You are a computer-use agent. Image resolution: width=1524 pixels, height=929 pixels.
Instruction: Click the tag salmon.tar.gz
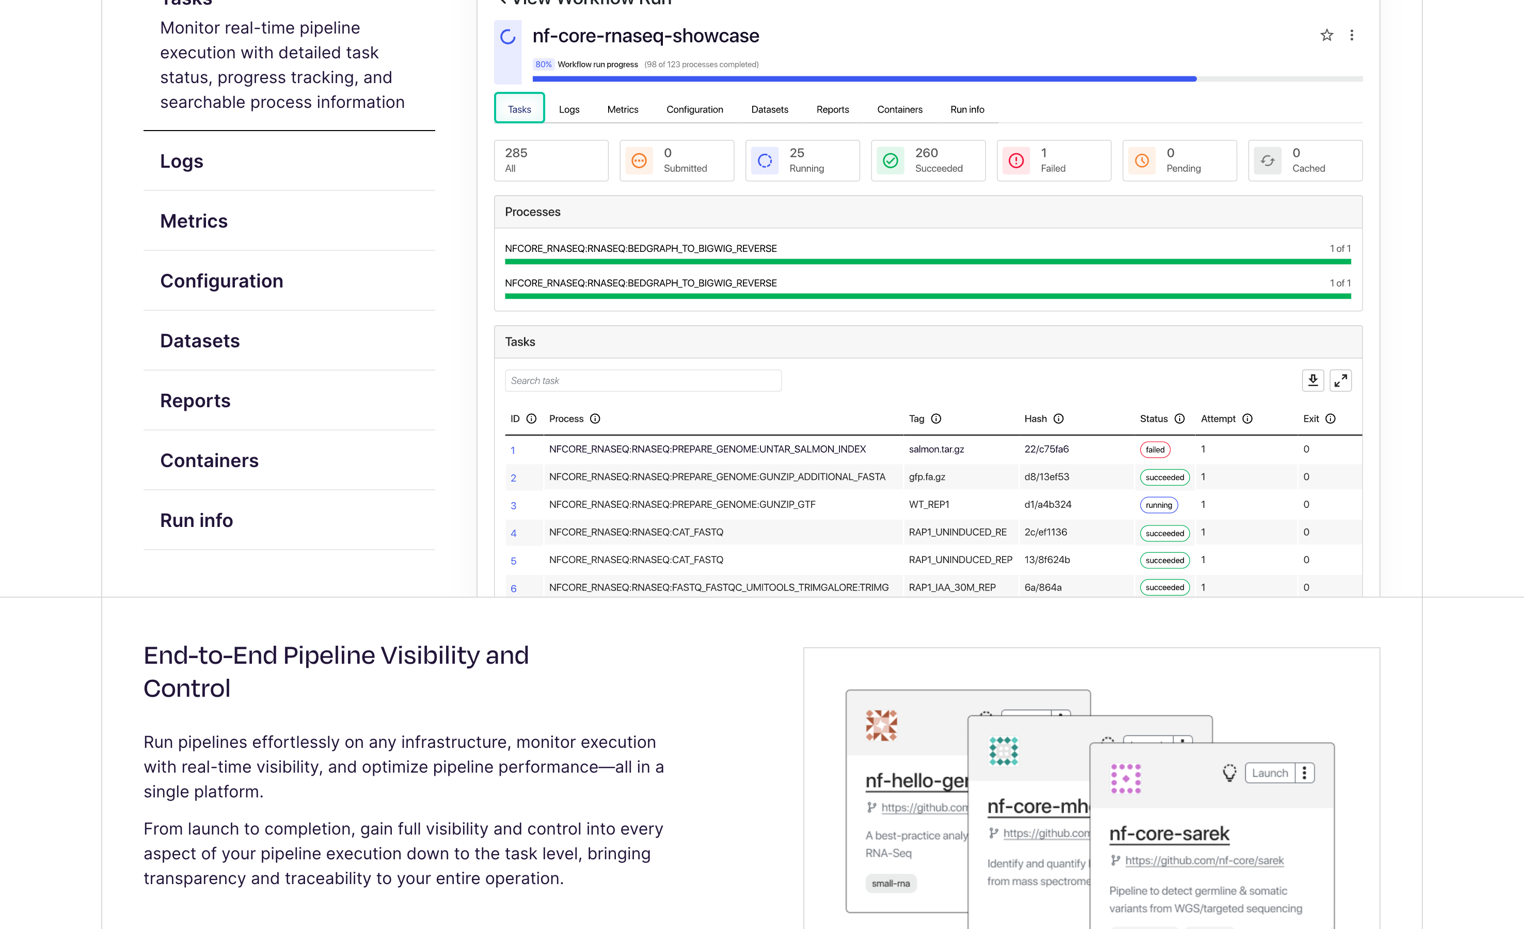point(936,449)
